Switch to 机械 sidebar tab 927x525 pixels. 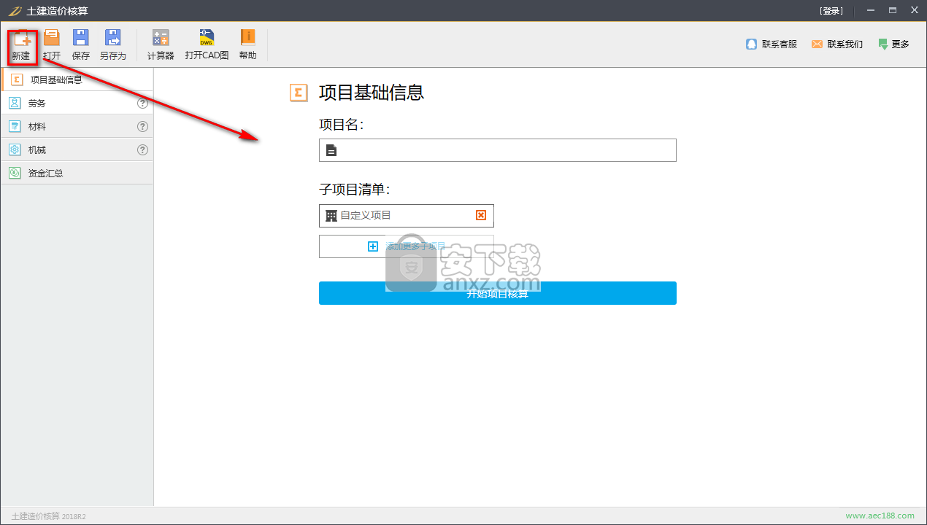point(77,150)
